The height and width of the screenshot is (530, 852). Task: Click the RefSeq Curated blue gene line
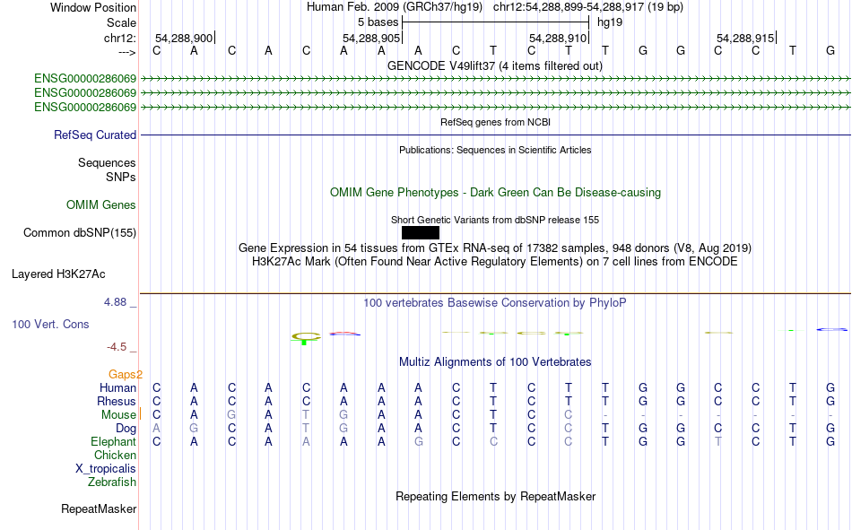(x=496, y=135)
